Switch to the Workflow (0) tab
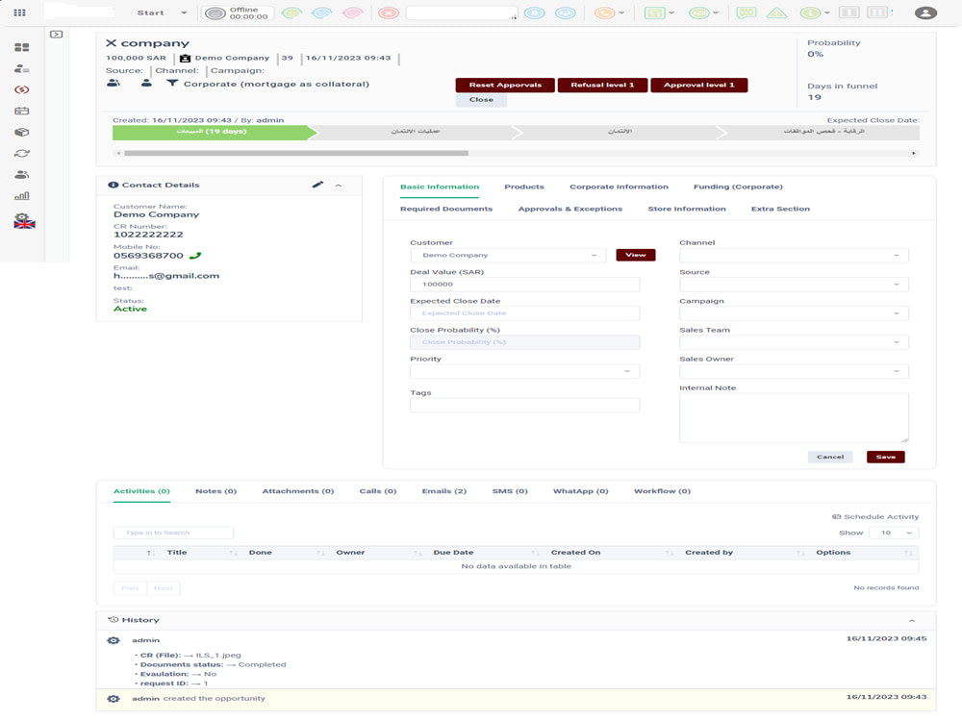Screen dimensions: 962x721 coord(662,491)
